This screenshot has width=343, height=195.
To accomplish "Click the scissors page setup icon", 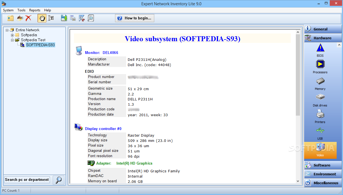I will 82,18.
